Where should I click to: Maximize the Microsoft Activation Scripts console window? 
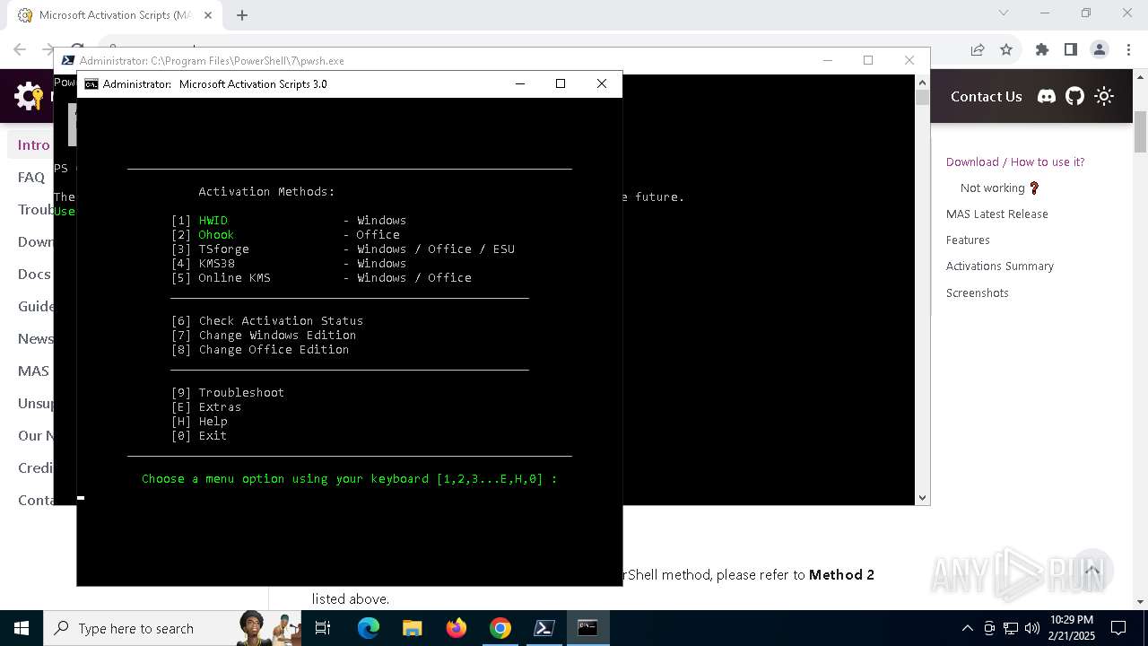(x=561, y=83)
